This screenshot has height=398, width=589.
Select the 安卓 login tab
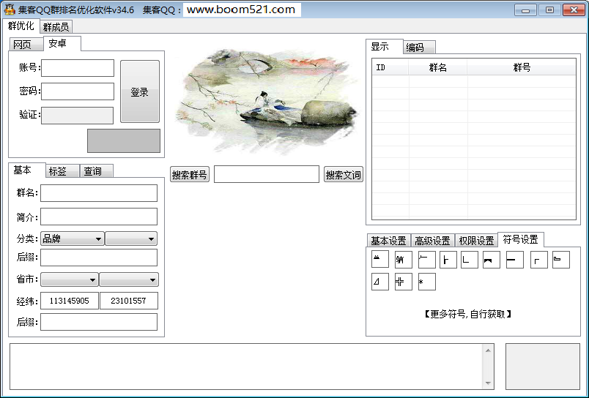(62, 43)
